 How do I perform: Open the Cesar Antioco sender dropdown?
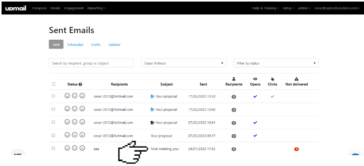pyautogui.click(x=184, y=63)
